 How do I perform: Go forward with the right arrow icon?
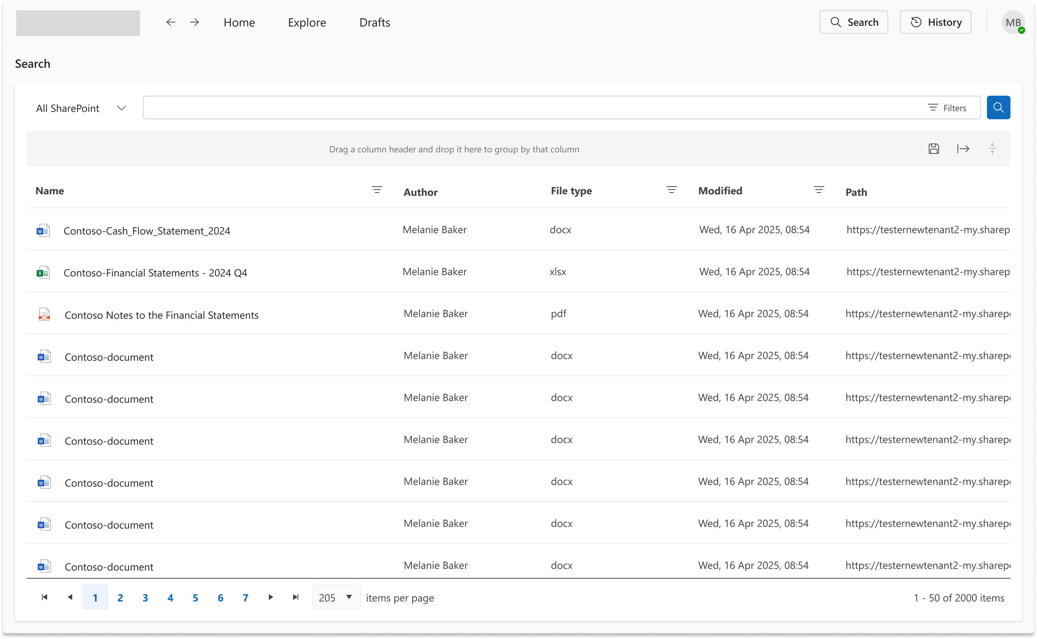(194, 22)
